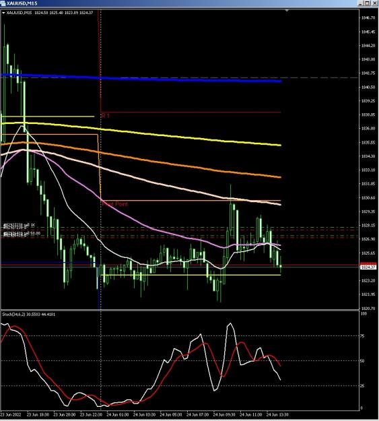Select the orange moving average line
Viewport: 379px width, 421px height.
pyautogui.click(x=188, y=165)
